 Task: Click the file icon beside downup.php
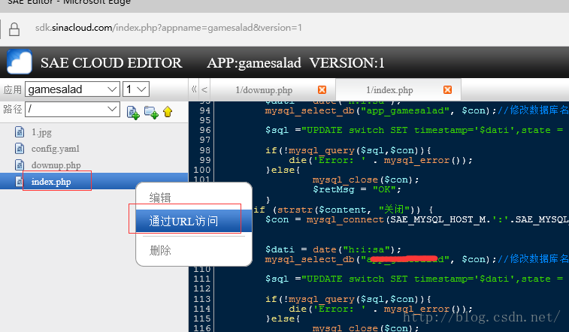pos(20,165)
